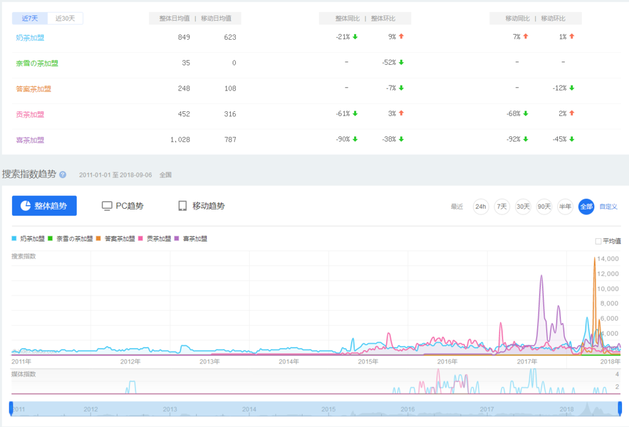Choose the 全部 time range
The width and height of the screenshot is (629, 427).
point(586,206)
